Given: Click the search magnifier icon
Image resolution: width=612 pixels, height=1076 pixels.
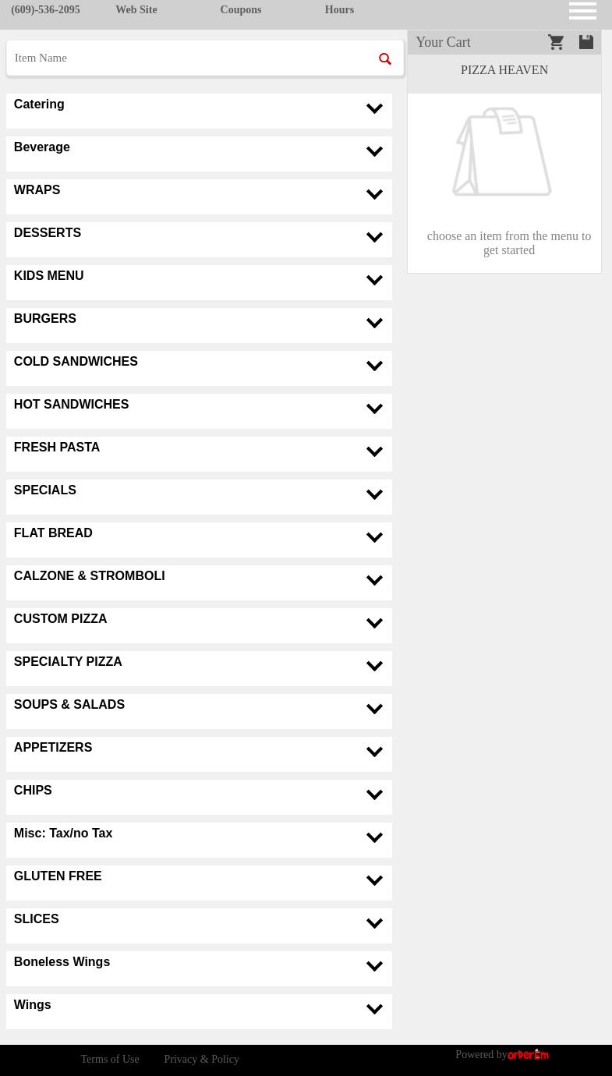Looking at the screenshot, I should pos(385,59).
